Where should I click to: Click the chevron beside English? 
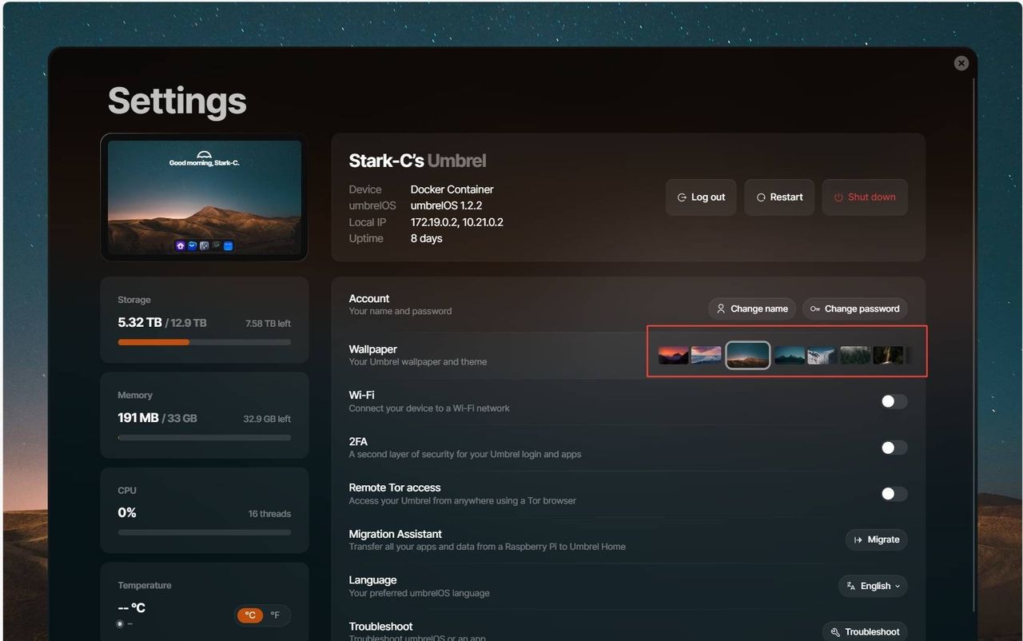(898, 586)
